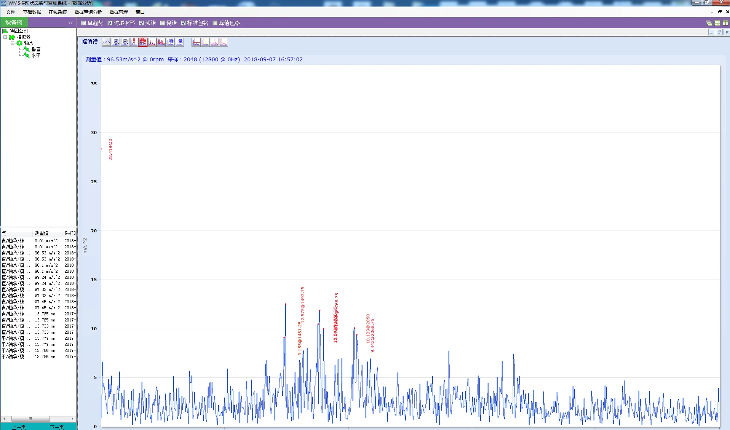Click the red band bars spectrum icon
Image resolution: width=730 pixels, height=430 pixels.
(x=161, y=42)
